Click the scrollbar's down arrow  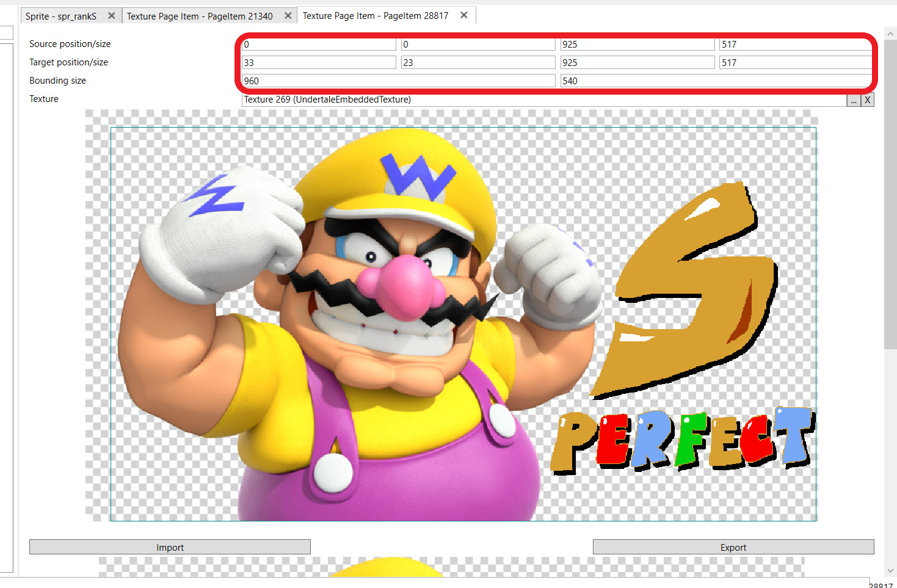point(890,570)
